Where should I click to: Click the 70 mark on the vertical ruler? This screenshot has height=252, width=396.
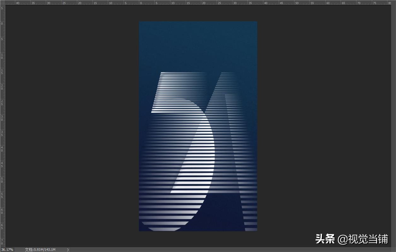point(2,242)
